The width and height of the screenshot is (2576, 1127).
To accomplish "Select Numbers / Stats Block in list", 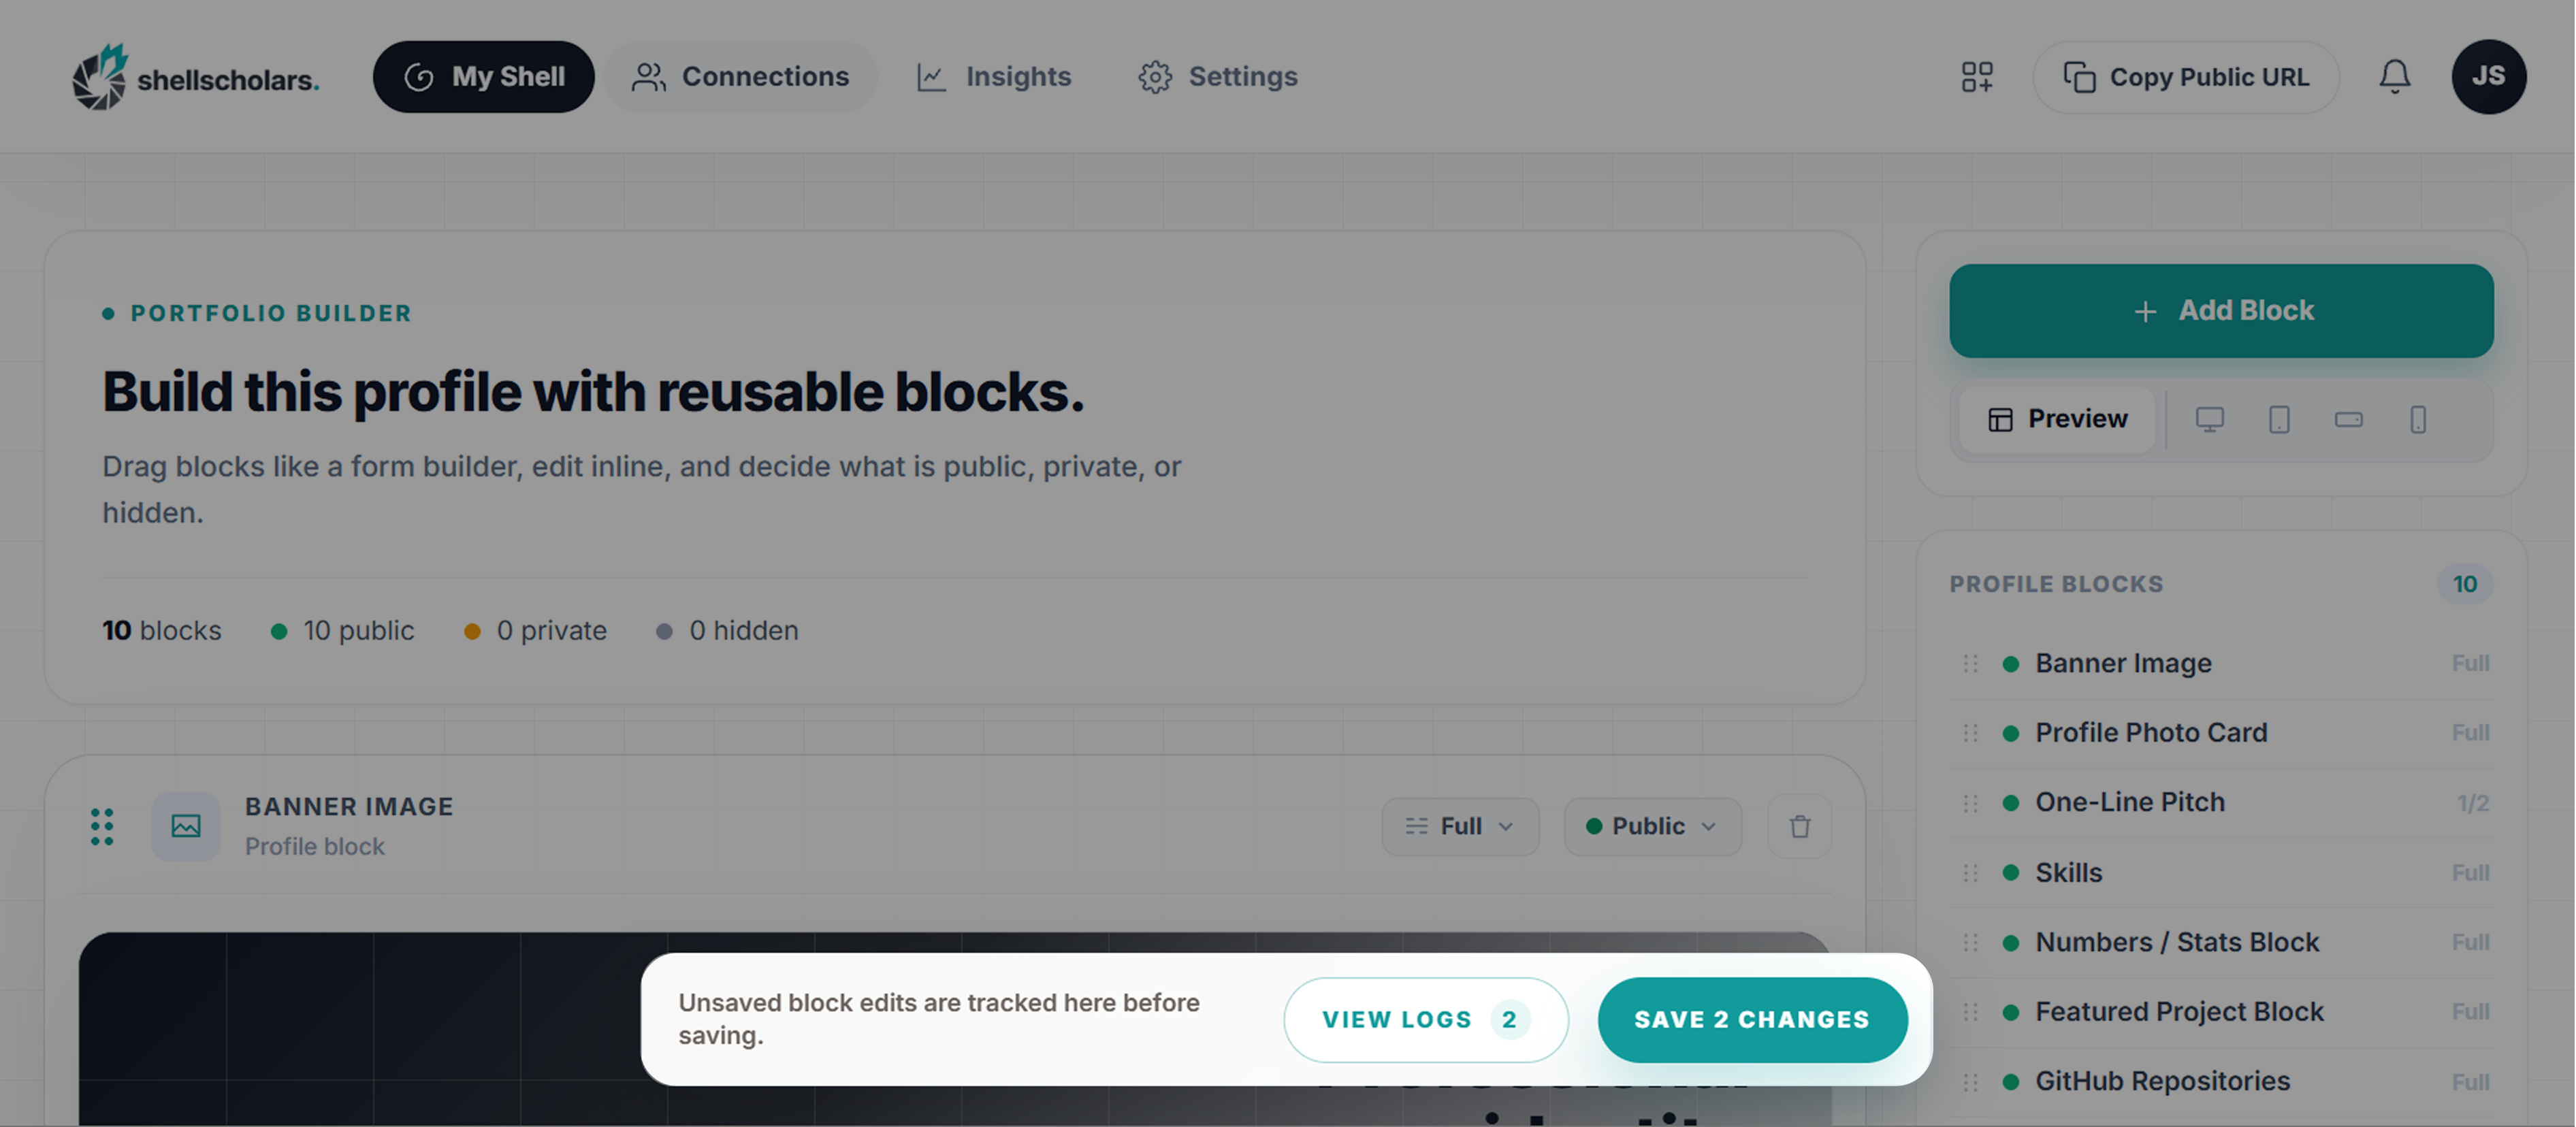I will 2221,943.
